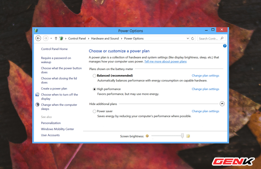Open Choose what the power button does
Screen dimensions: 261x169
(61, 70)
